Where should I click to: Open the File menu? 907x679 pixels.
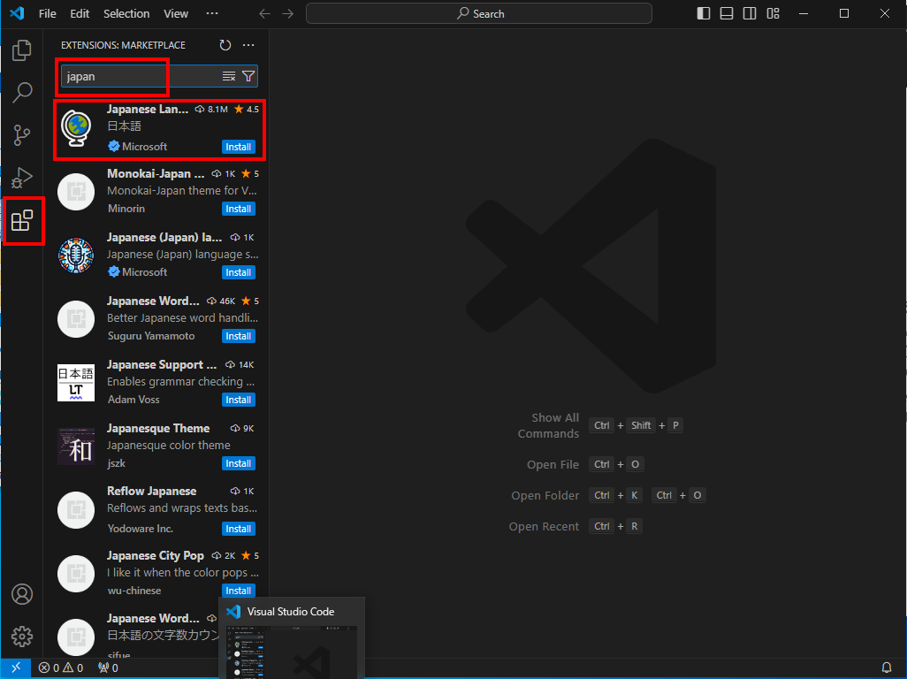[x=47, y=13]
